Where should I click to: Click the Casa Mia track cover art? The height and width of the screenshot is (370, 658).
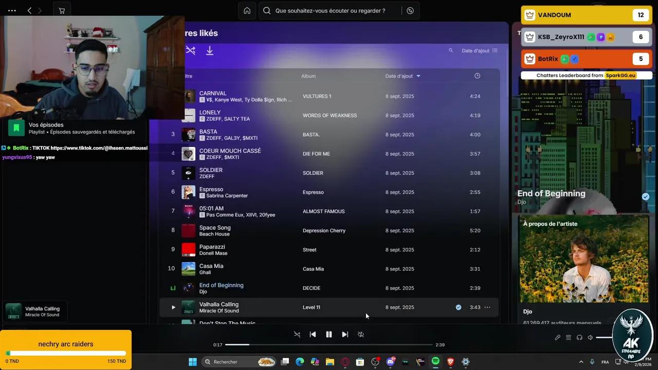189,269
